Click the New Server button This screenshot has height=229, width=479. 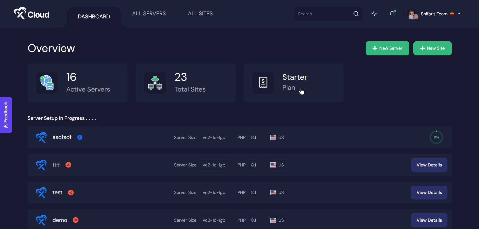(387, 48)
